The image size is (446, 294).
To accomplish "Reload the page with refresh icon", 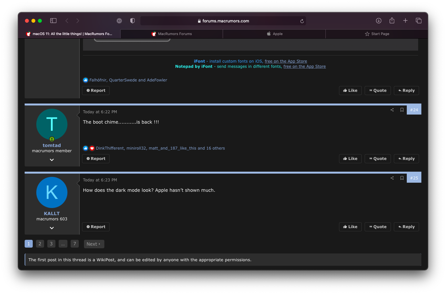I will pos(302,21).
